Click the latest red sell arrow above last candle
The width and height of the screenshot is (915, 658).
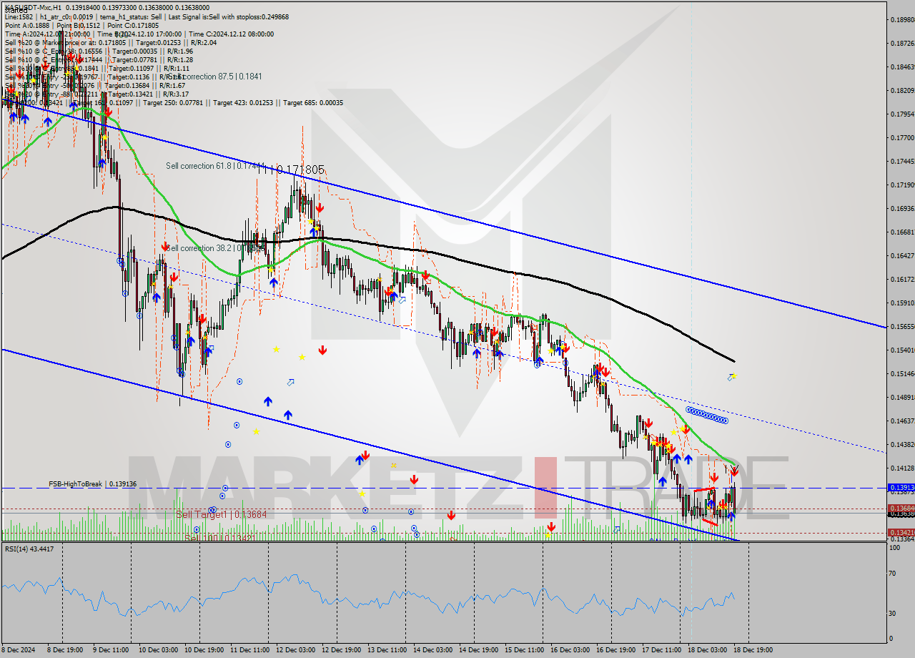(x=734, y=471)
